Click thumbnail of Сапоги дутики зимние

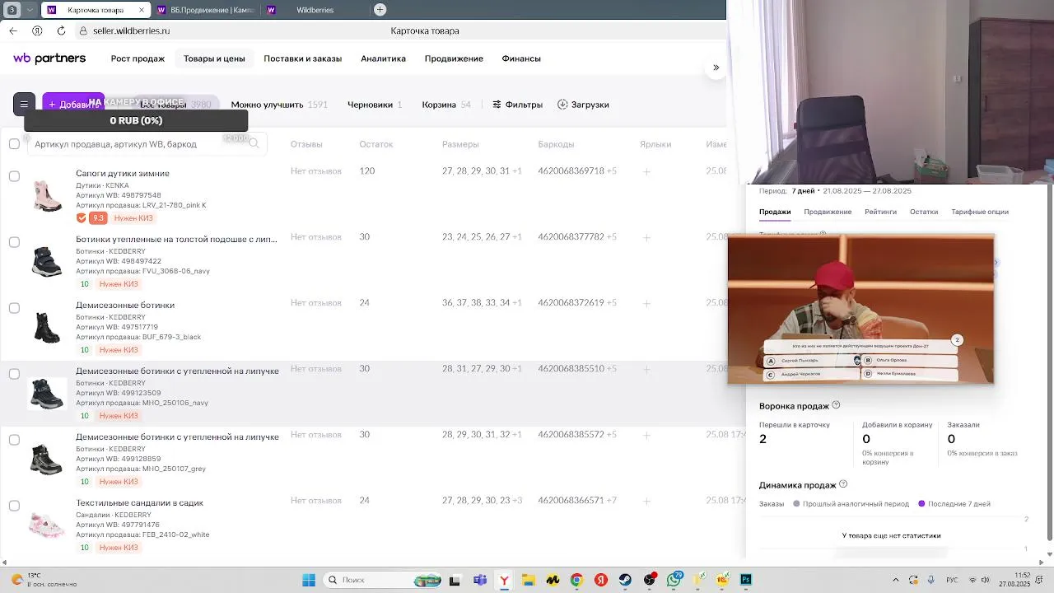point(47,196)
